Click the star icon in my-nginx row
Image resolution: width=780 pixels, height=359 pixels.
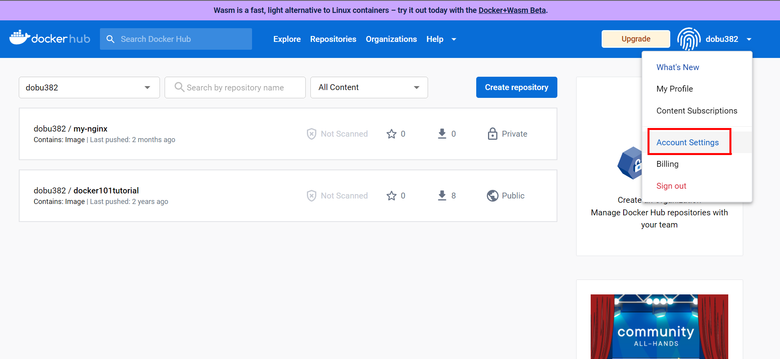[x=392, y=134]
